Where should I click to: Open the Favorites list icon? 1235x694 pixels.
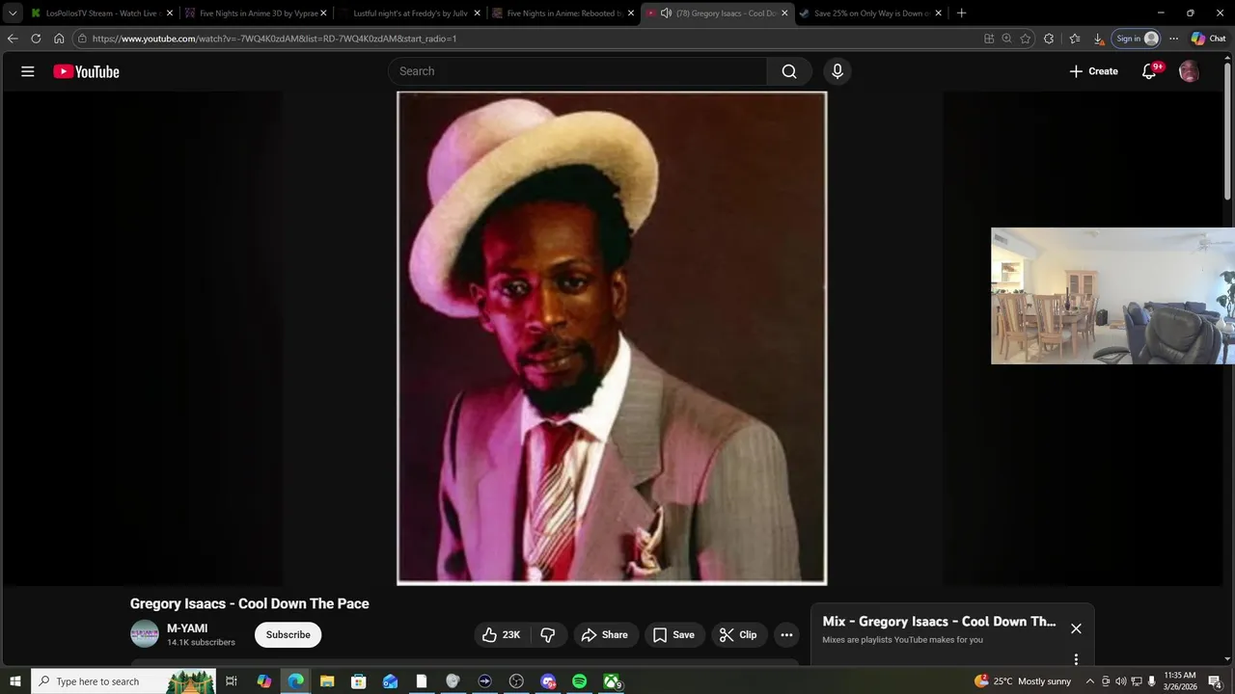point(1075,39)
